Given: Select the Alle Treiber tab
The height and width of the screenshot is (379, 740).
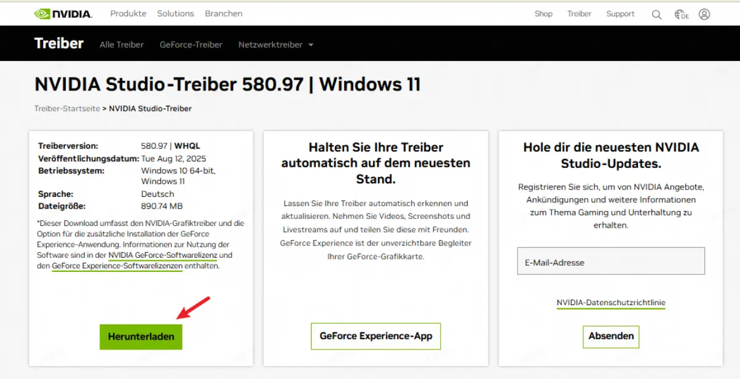Looking at the screenshot, I should point(122,44).
